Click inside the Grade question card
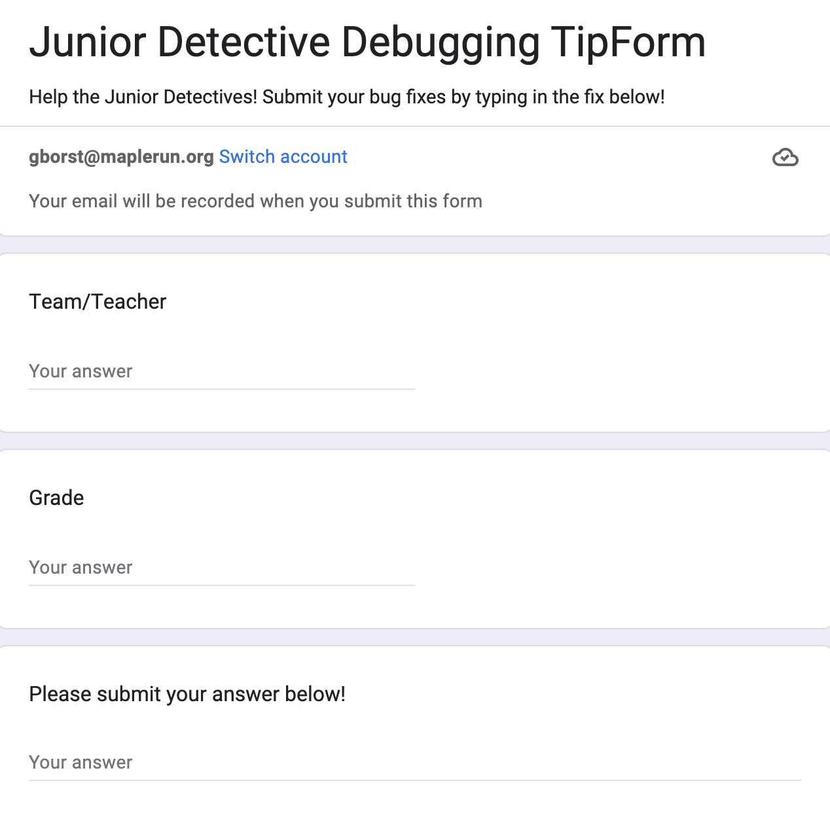 (415, 539)
